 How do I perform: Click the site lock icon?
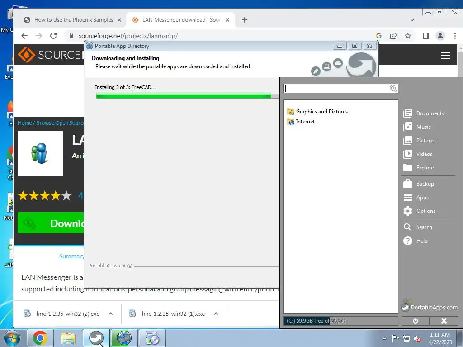coord(71,36)
